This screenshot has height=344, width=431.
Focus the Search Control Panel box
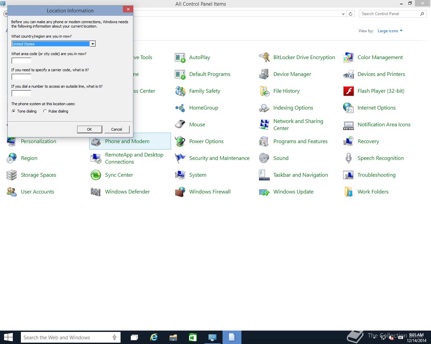click(x=390, y=14)
